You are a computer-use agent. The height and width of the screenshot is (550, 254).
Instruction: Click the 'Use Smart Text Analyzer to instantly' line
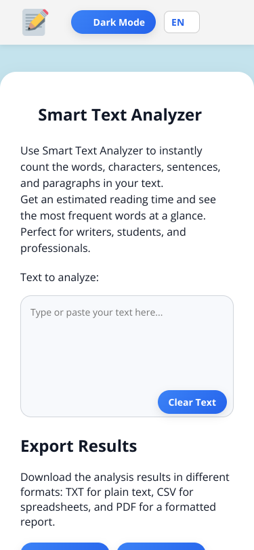tap(111, 151)
